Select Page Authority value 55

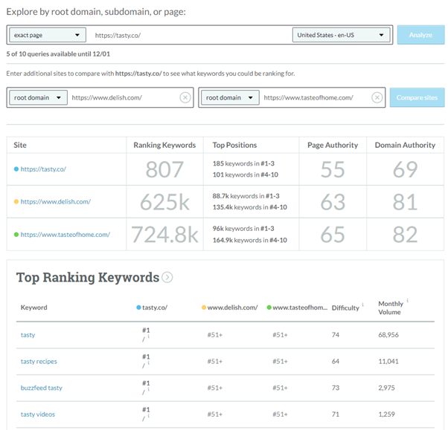333,169
